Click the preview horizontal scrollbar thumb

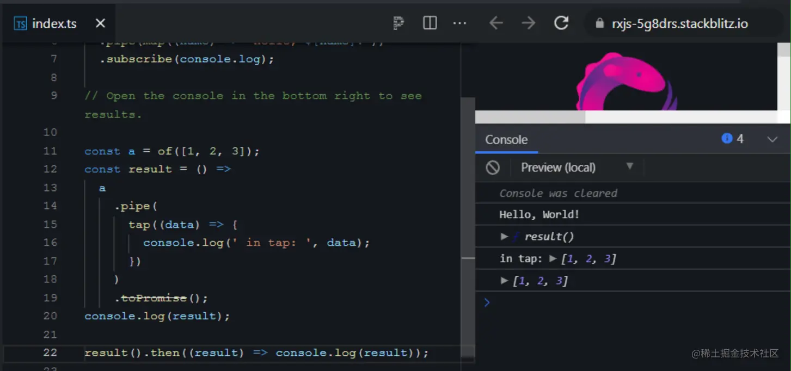530,117
